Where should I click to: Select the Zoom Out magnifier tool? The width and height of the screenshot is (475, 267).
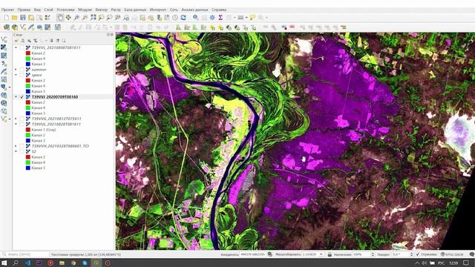[x=85, y=18]
